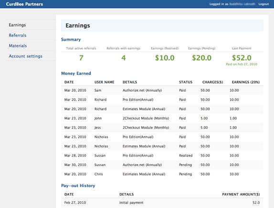Click the Logout link
The width and height of the screenshot is (274, 208).
(263, 4)
